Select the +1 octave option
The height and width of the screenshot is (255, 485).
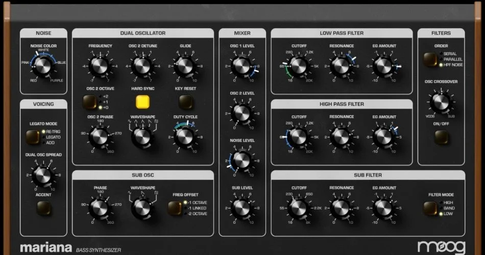point(106,102)
